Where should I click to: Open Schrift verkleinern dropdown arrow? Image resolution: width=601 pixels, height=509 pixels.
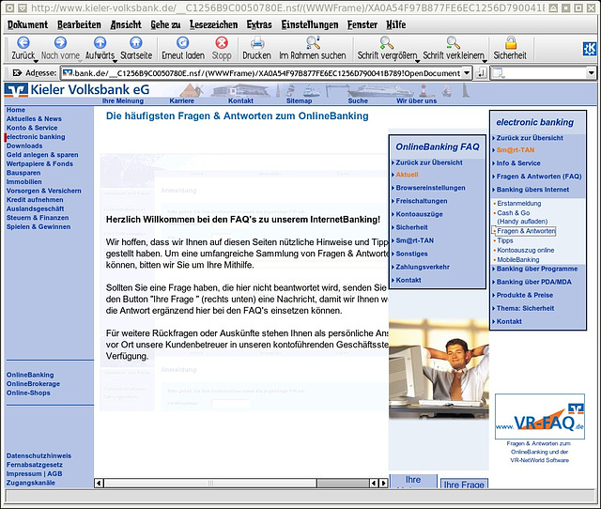(x=485, y=61)
